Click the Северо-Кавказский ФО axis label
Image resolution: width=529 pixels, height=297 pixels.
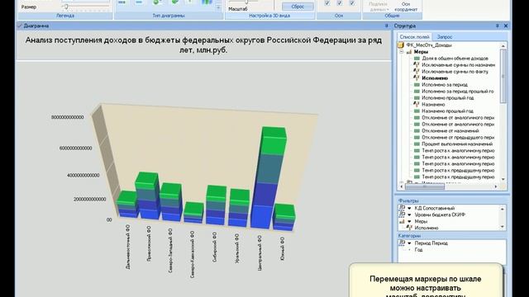point(192,254)
